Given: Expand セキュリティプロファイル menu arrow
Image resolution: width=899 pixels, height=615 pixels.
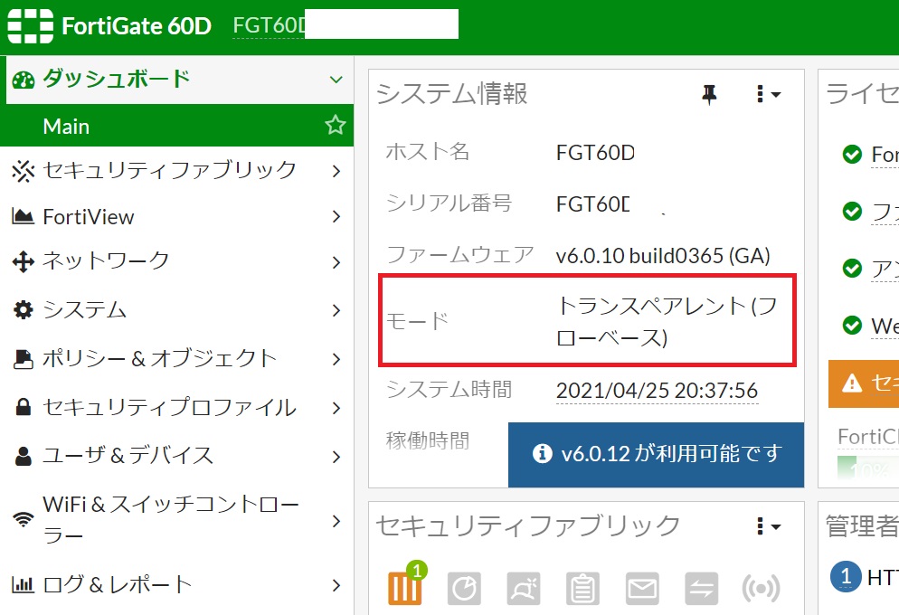Looking at the screenshot, I should tap(336, 408).
